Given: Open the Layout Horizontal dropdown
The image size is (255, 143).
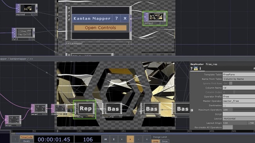Looking at the screenshot, I should click(x=239, y=118).
